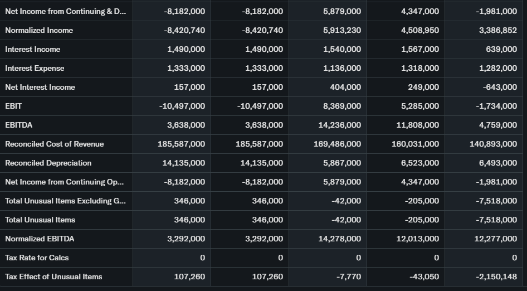The width and height of the screenshot is (527, 291).
Task: Select the Net Interest Income row label
Action: click(40, 87)
